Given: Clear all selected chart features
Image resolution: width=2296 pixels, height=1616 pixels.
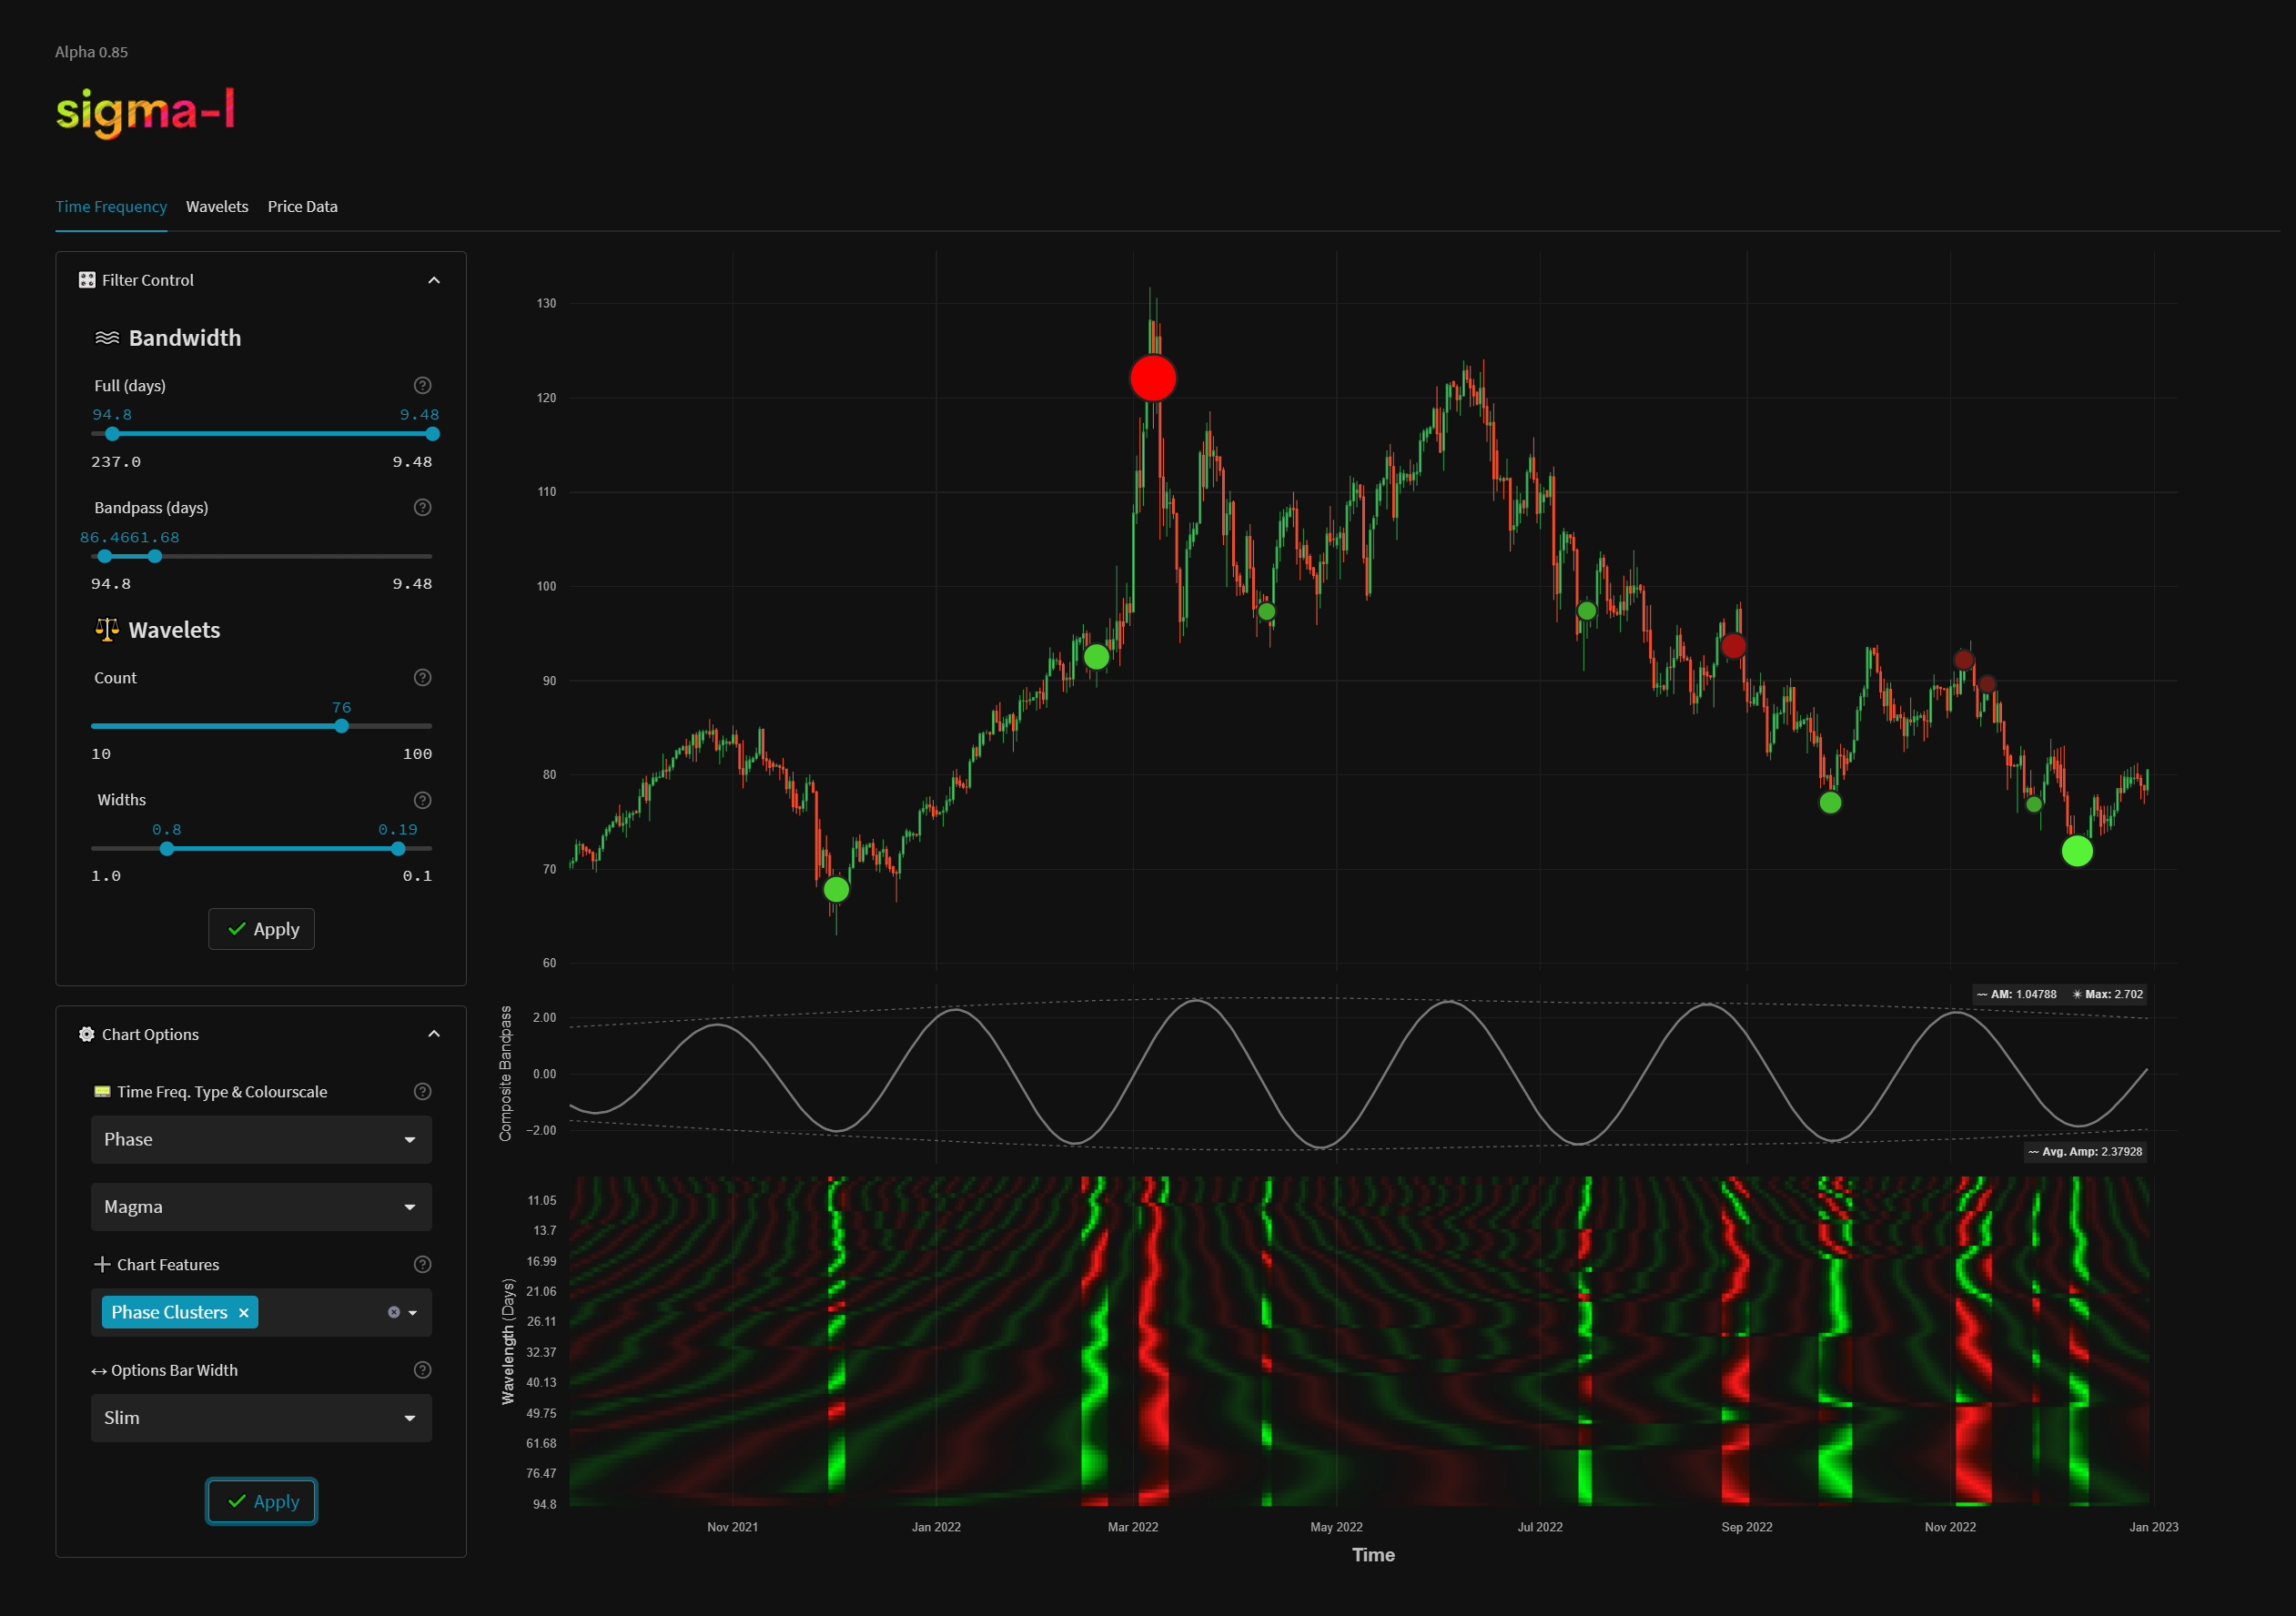Looking at the screenshot, I should point(394,1313).
